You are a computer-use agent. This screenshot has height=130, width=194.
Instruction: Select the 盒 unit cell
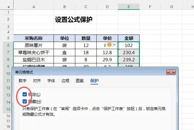(x=65, y=53)
